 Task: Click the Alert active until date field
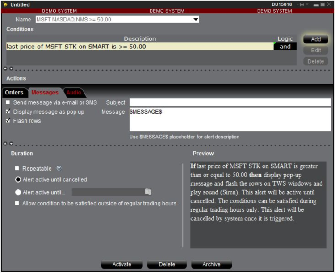(x=109, y=192)
